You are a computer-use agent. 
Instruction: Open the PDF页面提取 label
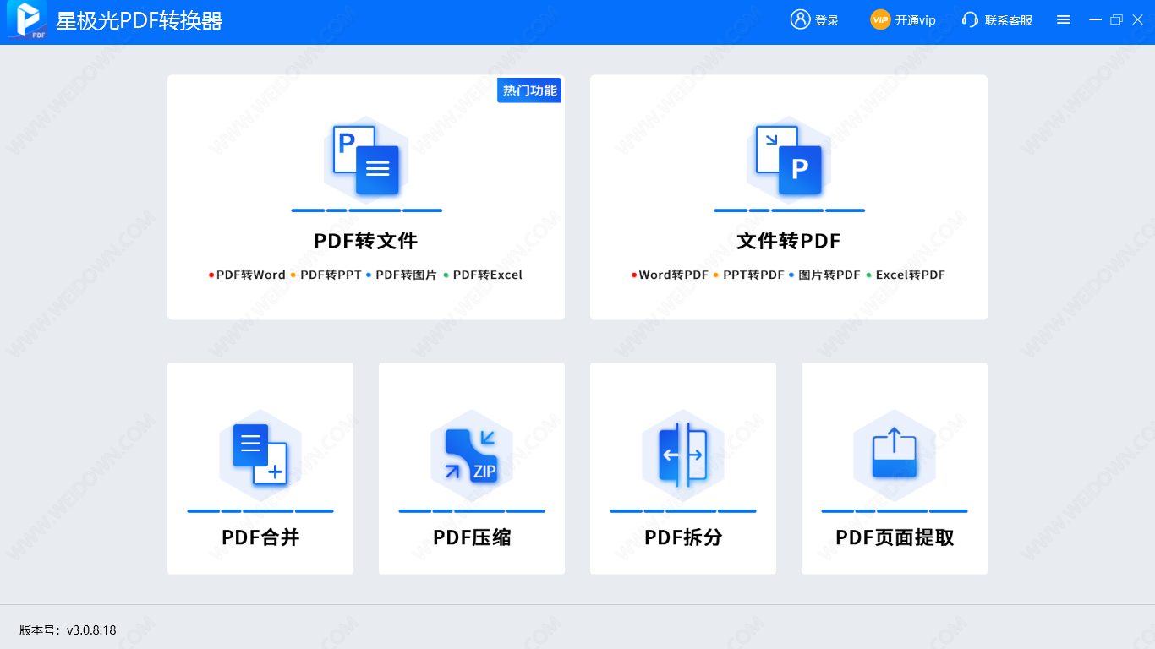pyautogui.click(x=895, y=537)
